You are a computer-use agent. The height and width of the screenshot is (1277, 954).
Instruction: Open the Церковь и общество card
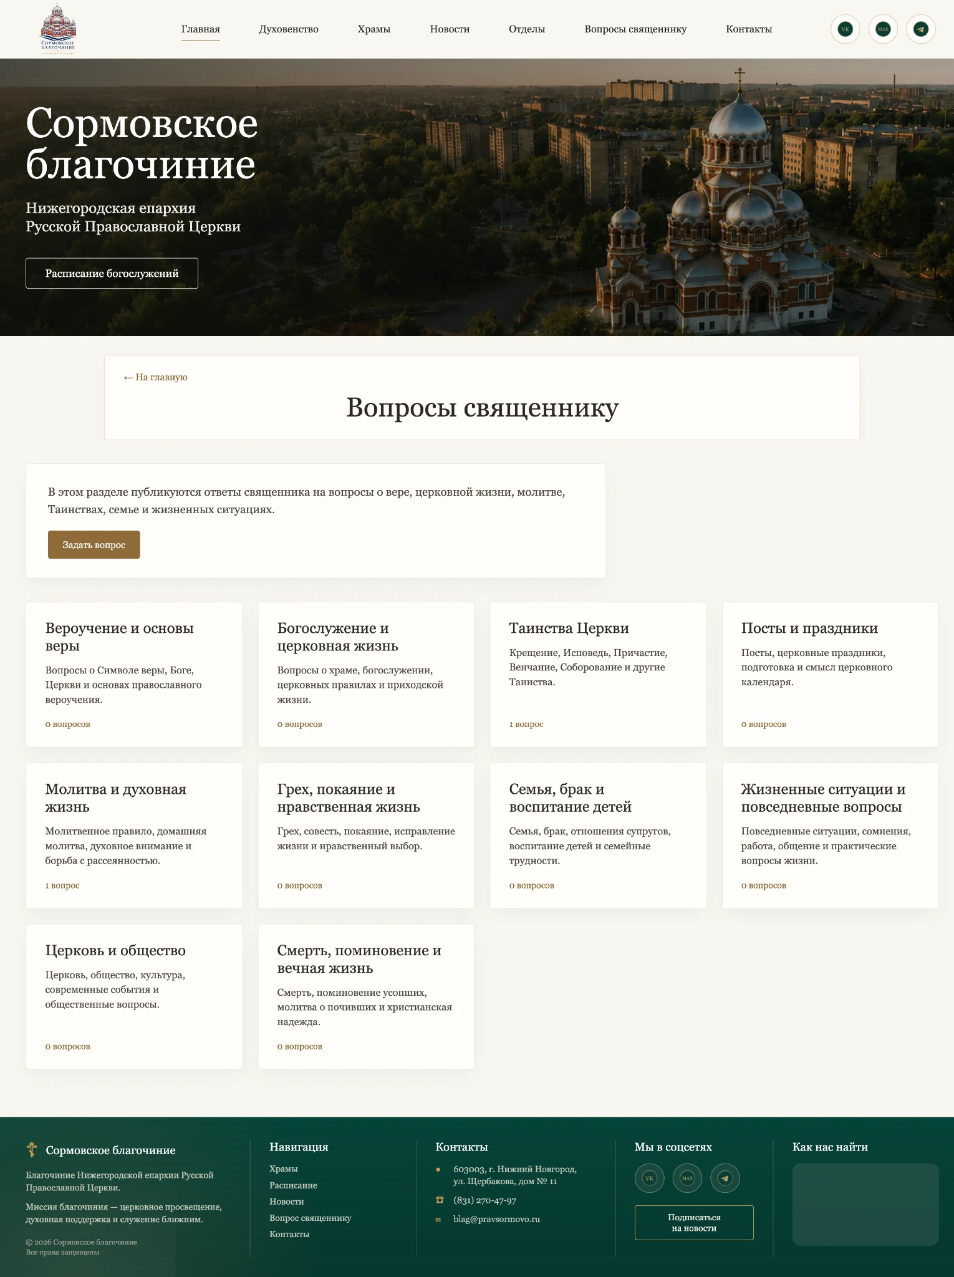134,996
